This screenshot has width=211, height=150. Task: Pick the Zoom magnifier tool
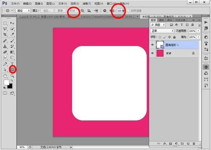tap(12, 76)
